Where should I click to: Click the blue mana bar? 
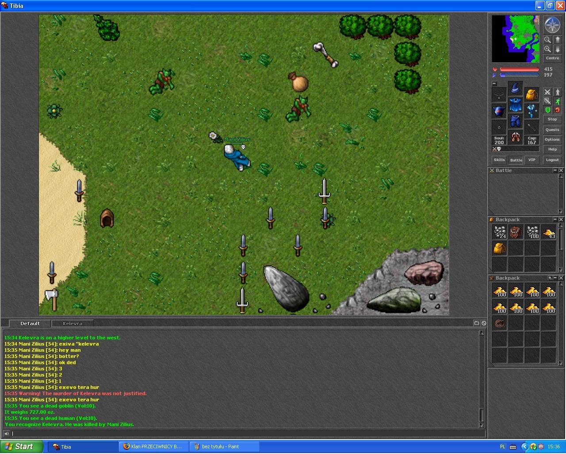coord(519,75)
